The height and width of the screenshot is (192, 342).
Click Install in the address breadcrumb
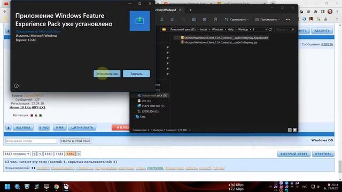click(204, 29)
